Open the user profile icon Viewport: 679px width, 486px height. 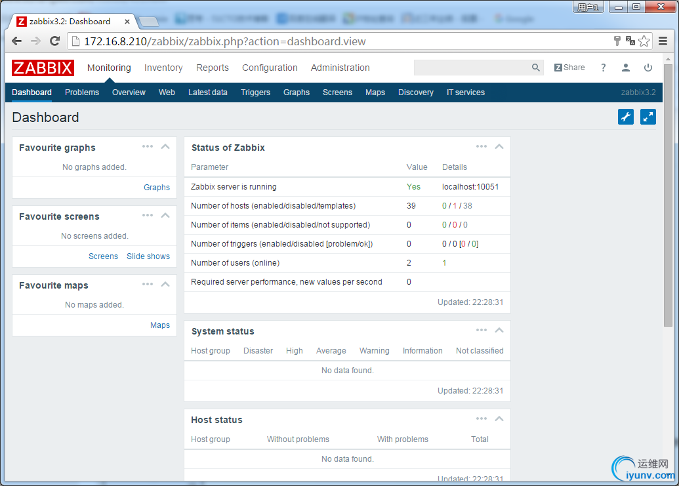pos(625,68)
